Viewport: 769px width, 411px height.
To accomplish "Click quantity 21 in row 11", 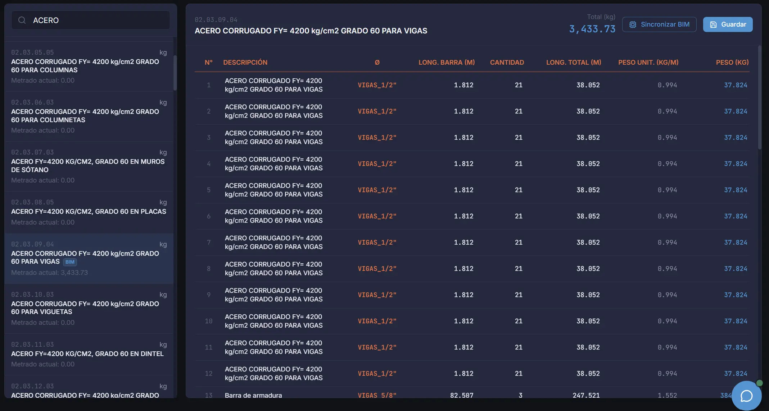I will pos(519,347).
